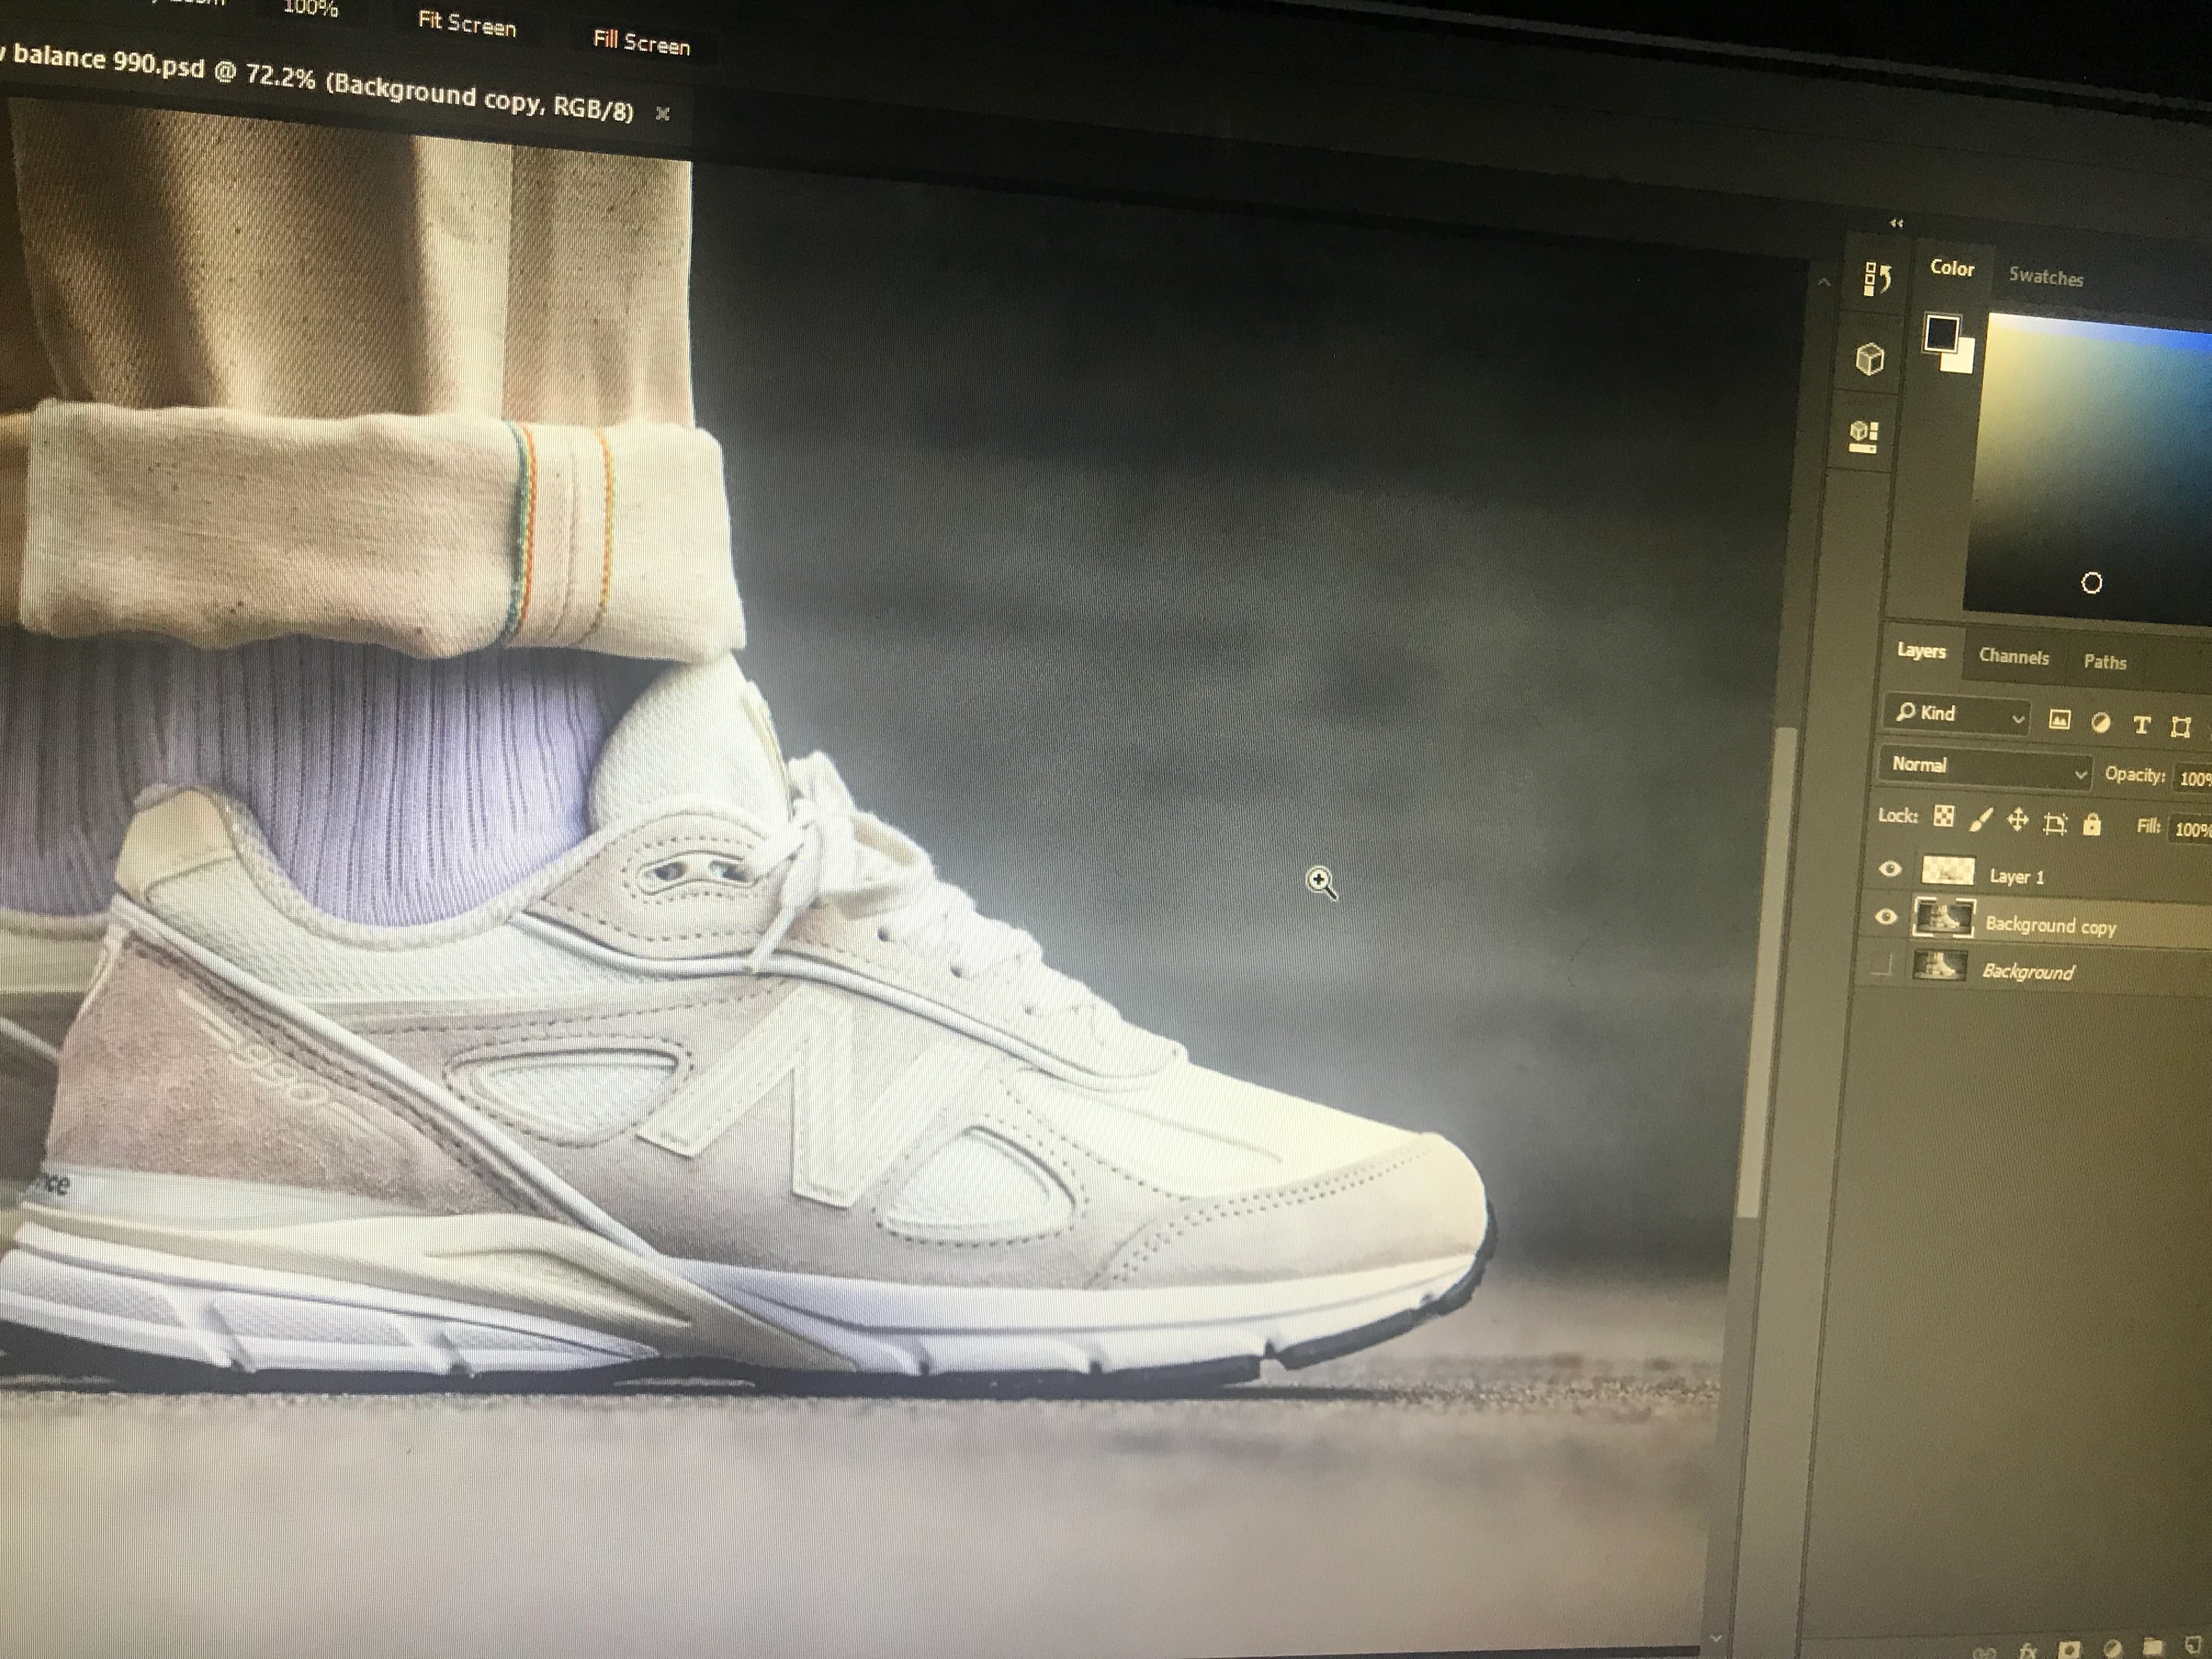Hide Layer 1 using eye icon
Viewport: 2212px width, 1659px height.
coord(1889,870)
